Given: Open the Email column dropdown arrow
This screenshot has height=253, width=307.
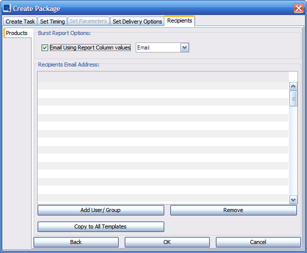Looking at the screenshot, I should [184, 47].
